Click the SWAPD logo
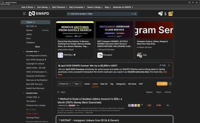The width and height of the screenshot is (200, 123). (x=39, y=14)
